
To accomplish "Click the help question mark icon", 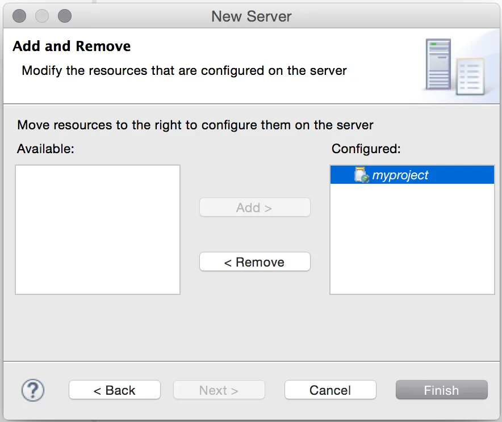I will 32,390.
